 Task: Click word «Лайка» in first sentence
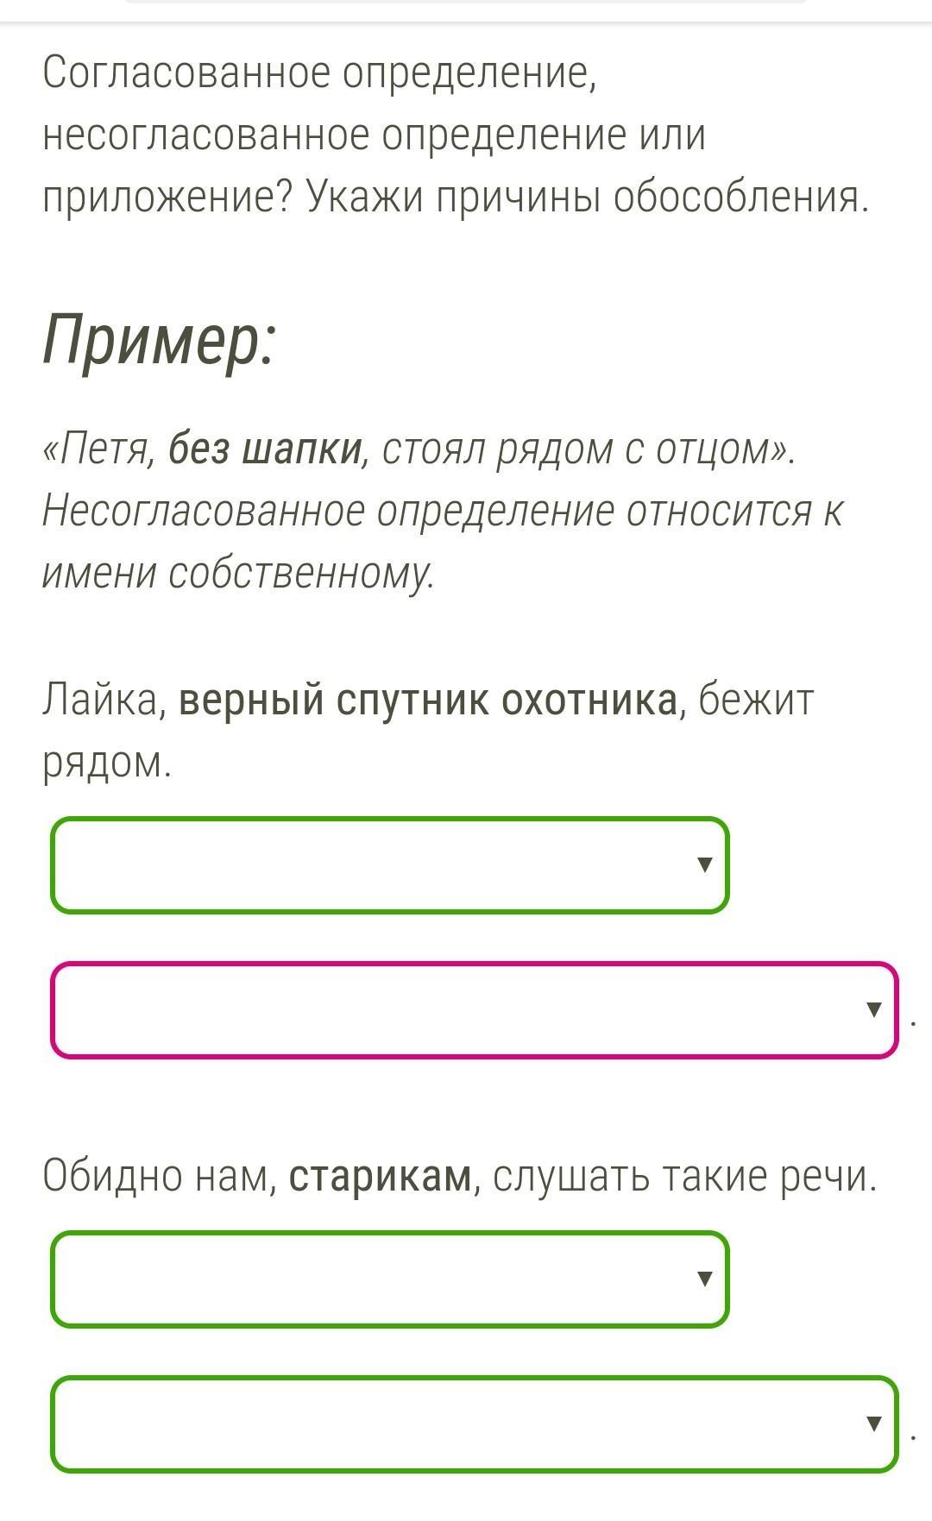click(x=98, y=700)
